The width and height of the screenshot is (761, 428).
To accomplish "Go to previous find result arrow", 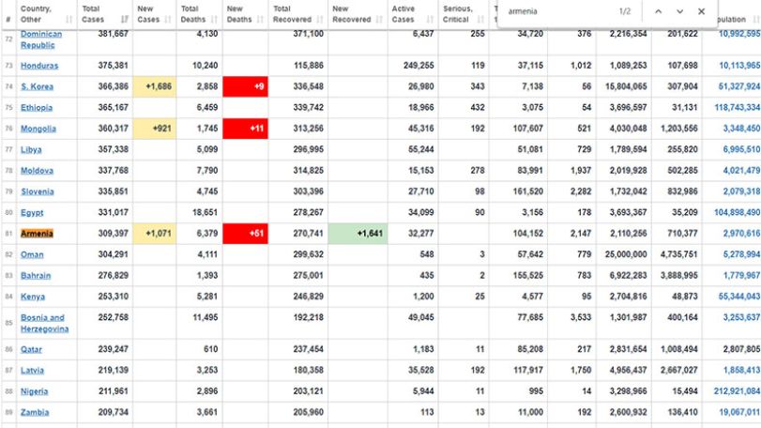I will pos(658,11).
